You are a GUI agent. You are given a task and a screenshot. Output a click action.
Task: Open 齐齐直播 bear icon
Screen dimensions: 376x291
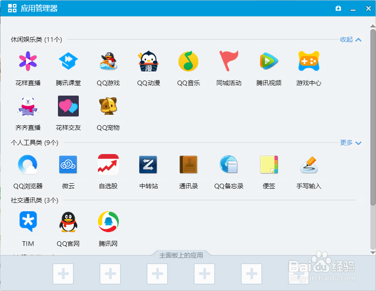pos(28,106)
